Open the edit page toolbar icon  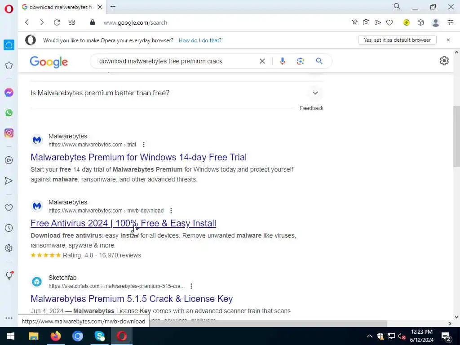tap(354, 22)
